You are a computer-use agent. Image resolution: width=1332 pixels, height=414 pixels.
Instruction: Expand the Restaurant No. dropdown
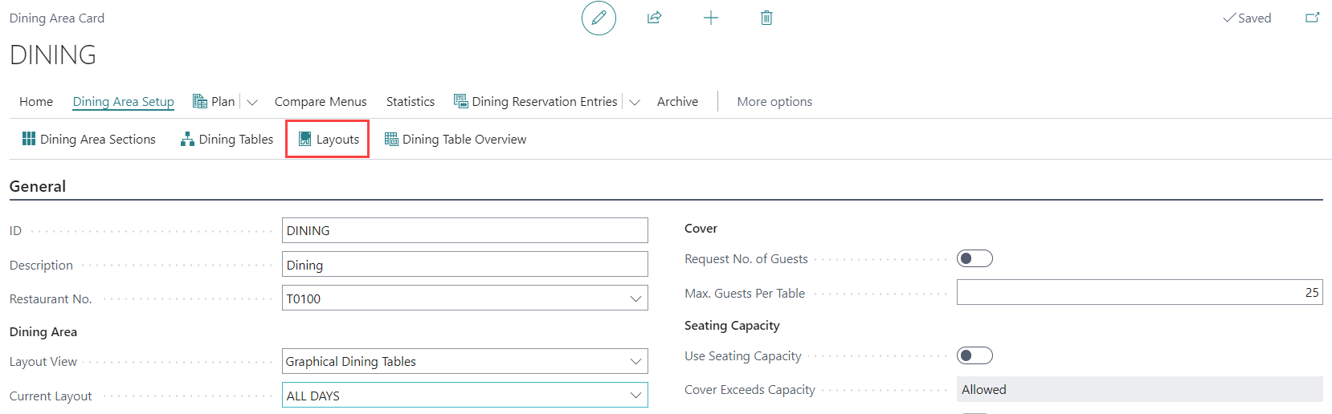pos(635,298)
